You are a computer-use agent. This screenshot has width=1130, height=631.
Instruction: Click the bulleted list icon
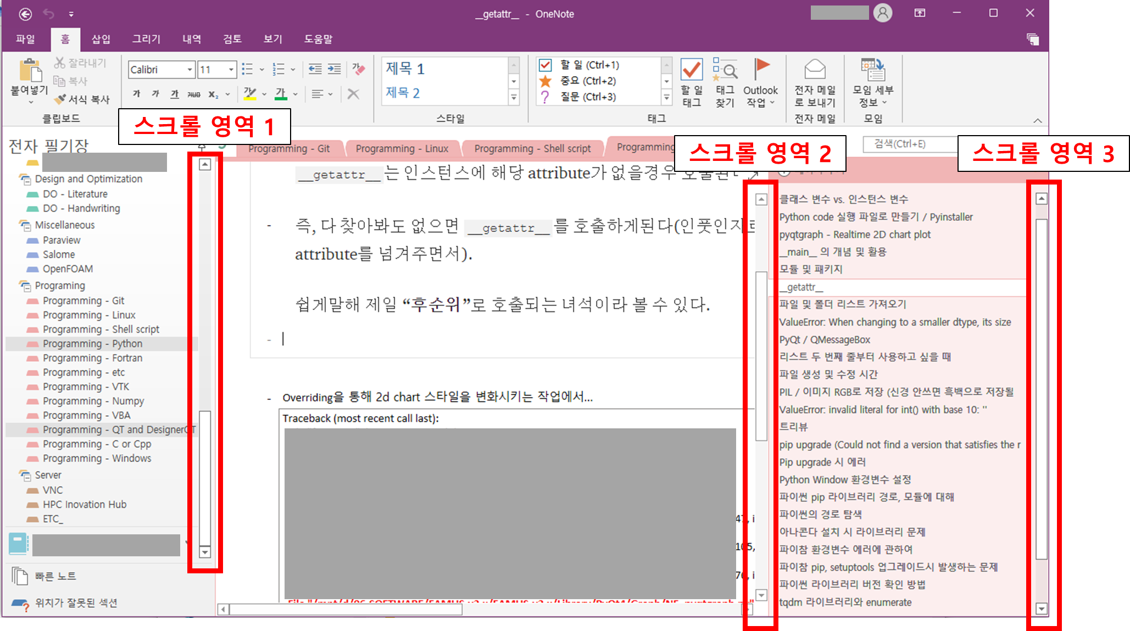point(247,69)
